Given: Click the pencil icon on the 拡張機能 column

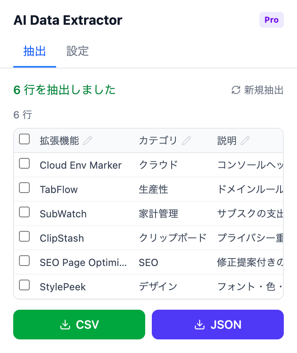Looking at the screenshot, I should click(87, 140).
